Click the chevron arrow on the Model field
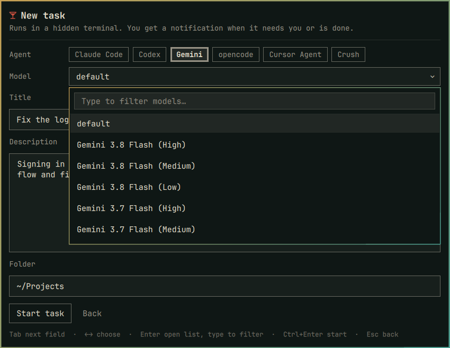The image size is (450, 348). (432, 77)
